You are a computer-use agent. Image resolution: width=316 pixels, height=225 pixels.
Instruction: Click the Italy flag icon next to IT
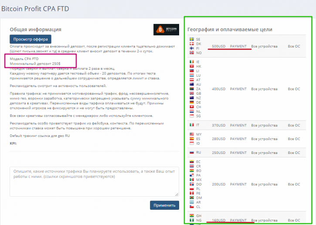(x=192, y=125)
